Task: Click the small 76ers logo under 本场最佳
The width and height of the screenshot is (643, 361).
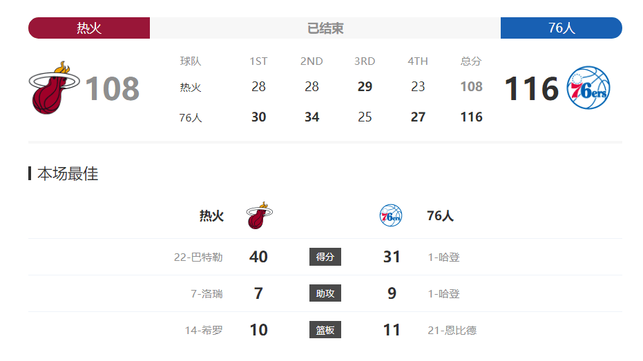Action: [390, 215]
